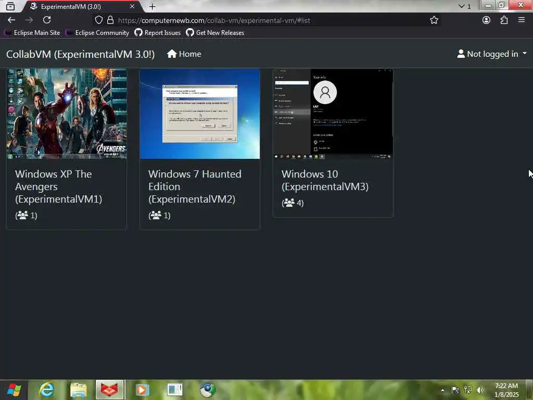Click the Windows 10 (ExperimentalVM3) title
Screen dimensions: 533x400
325,180
